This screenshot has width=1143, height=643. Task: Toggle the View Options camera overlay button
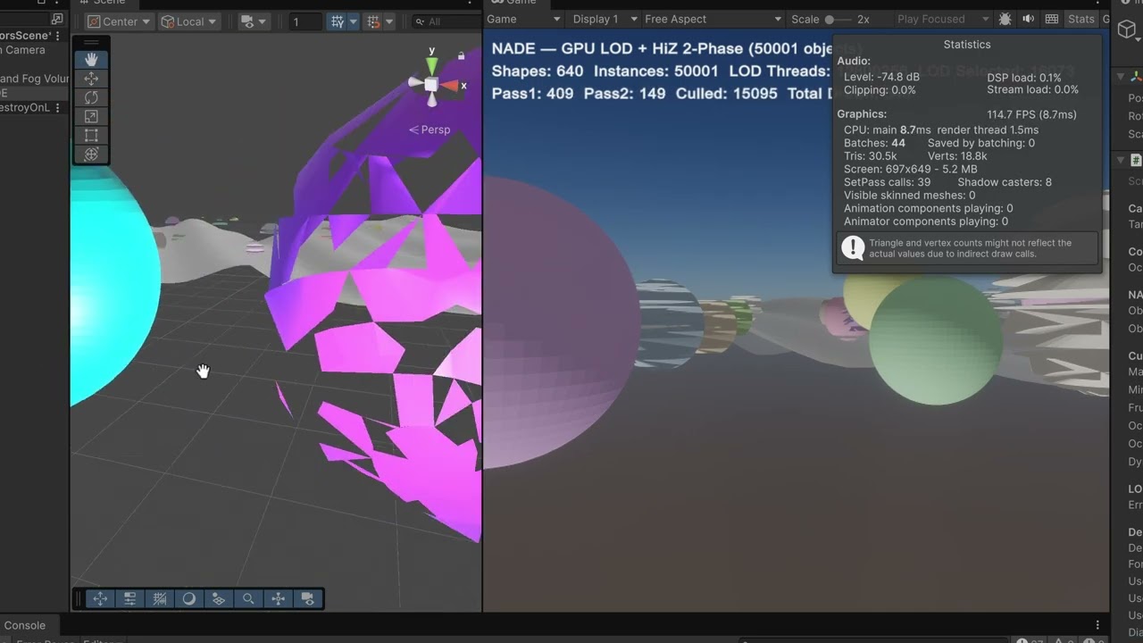(x=308, y=599)
